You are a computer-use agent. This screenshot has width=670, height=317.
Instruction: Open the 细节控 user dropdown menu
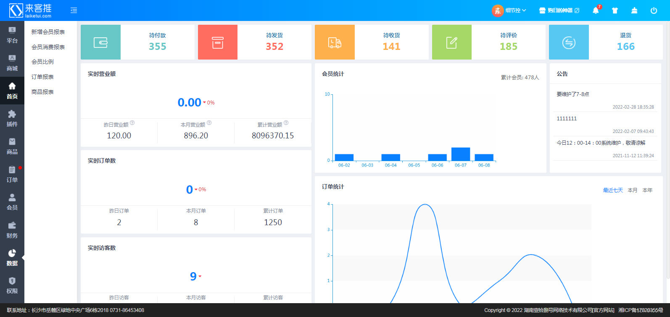pyautogui.click(x=516, y=10)
